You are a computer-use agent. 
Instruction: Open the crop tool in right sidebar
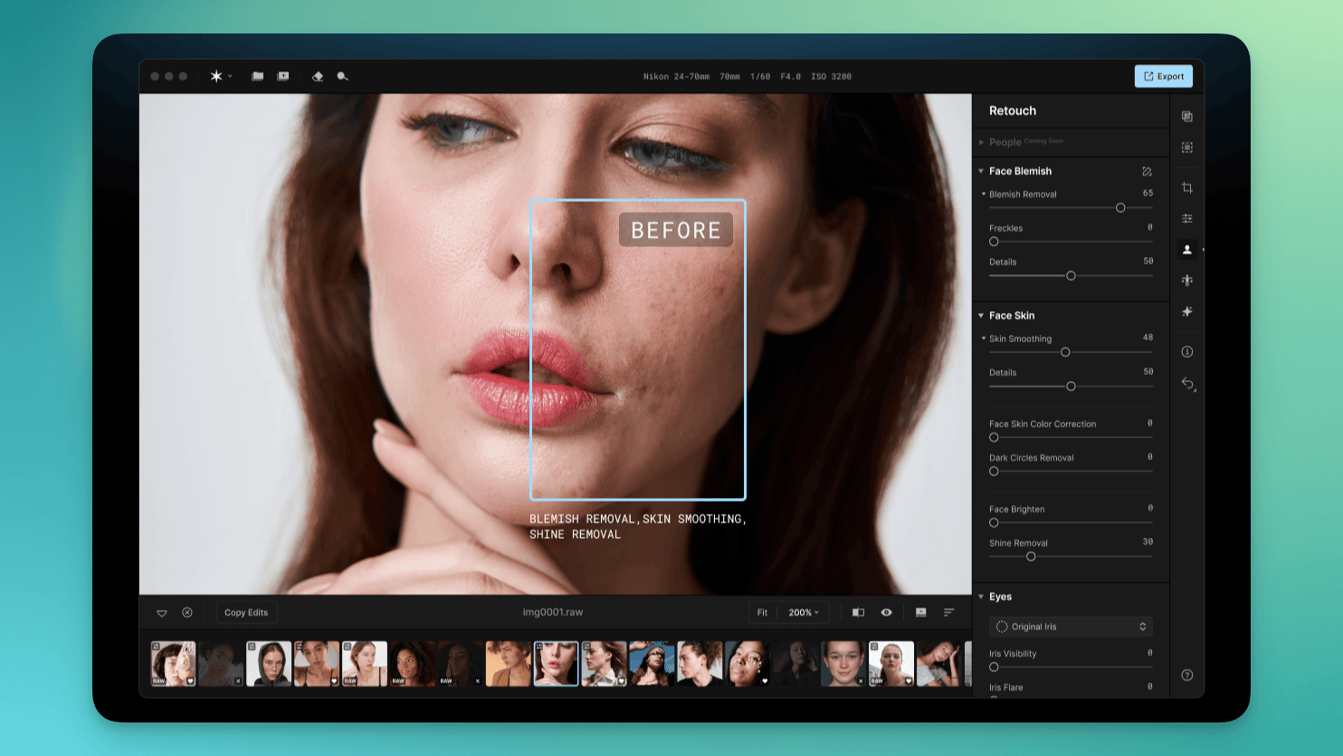[1186, 188]
